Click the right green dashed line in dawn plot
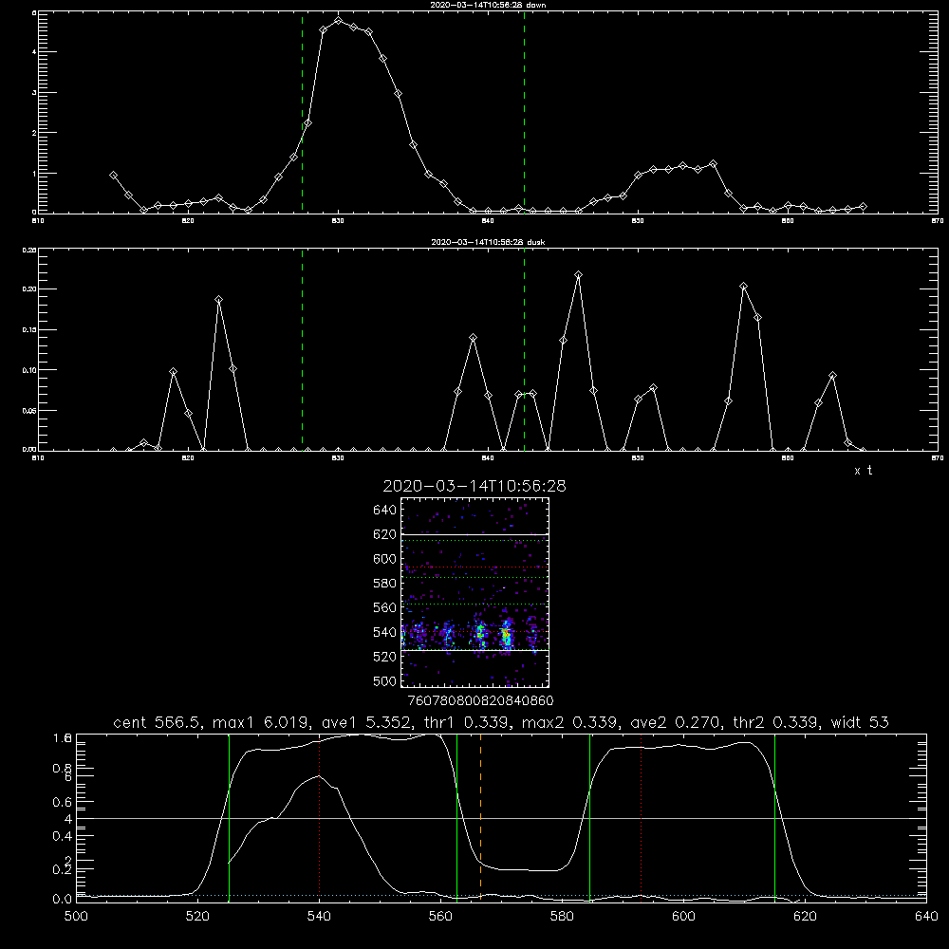This screenshot has width=949, height=949. coord(524,112)
